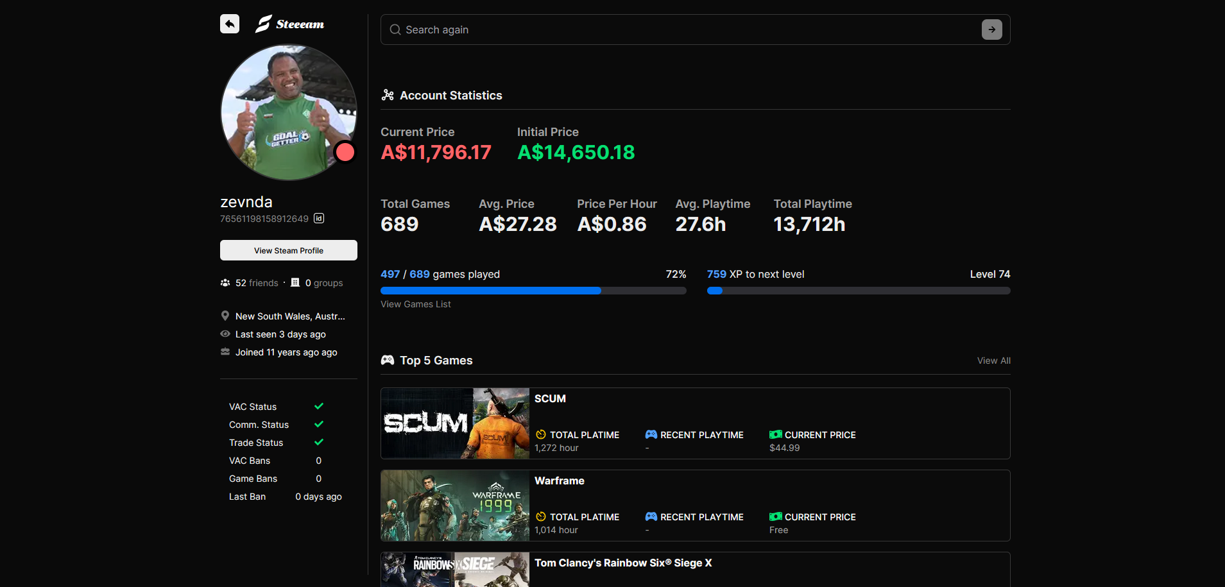Open the Warframe game thumbnail
This screenshot has width=1225, height=587.
[x=455, y=506]
